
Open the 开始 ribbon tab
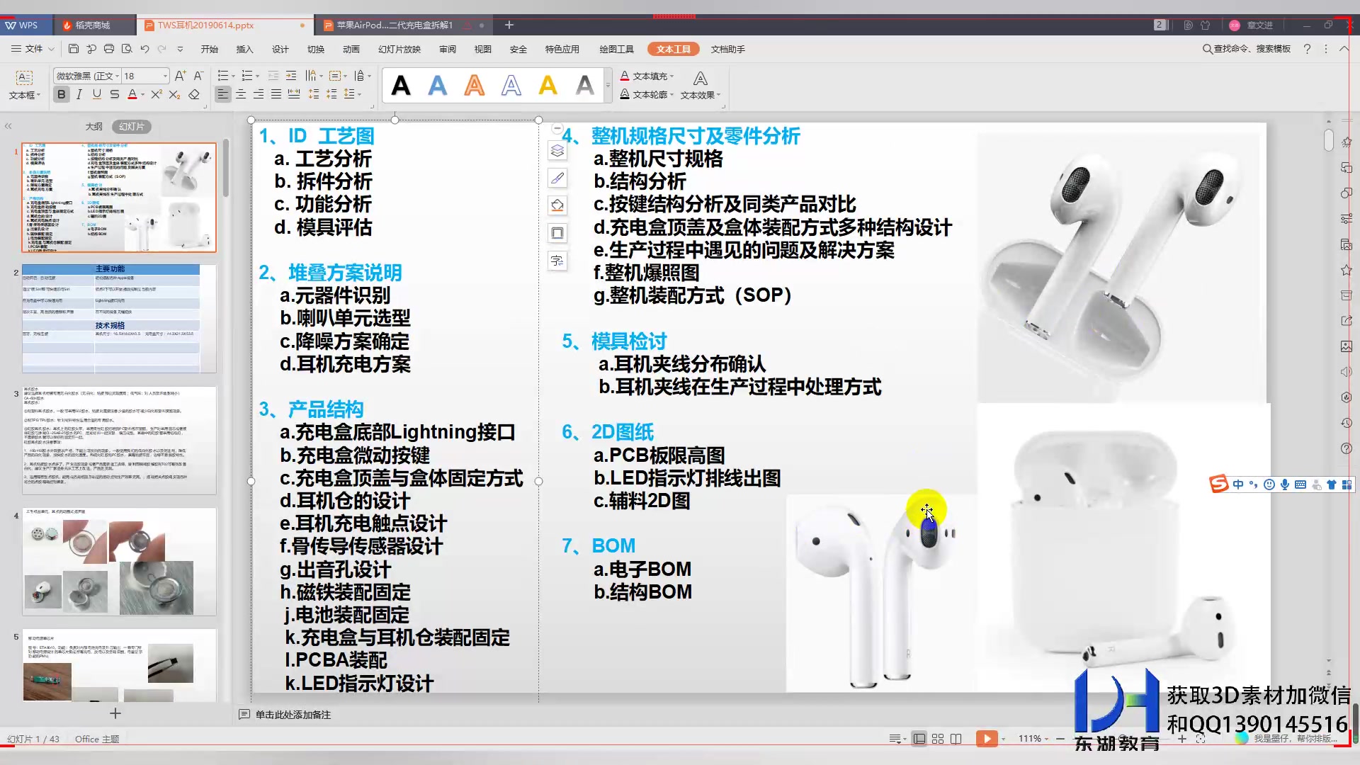(x=210, y=49)
